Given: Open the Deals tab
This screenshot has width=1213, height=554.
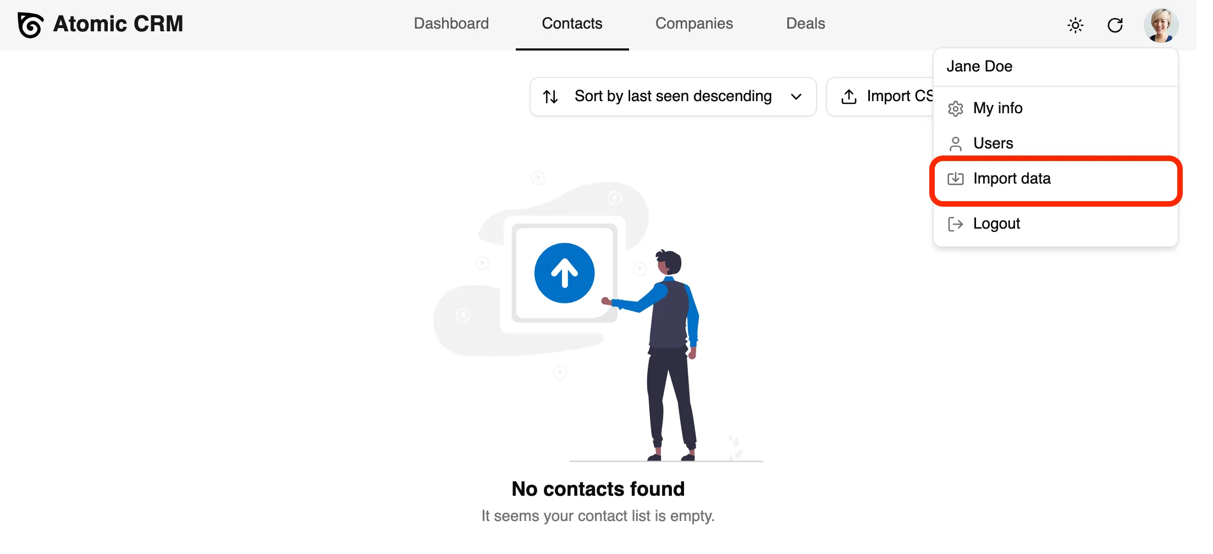Looking at the screenshot, I should pyautogui.click(x=805, y=24).
